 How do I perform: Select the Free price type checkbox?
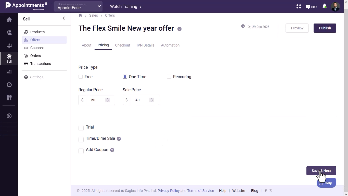[x=81, y=77]
